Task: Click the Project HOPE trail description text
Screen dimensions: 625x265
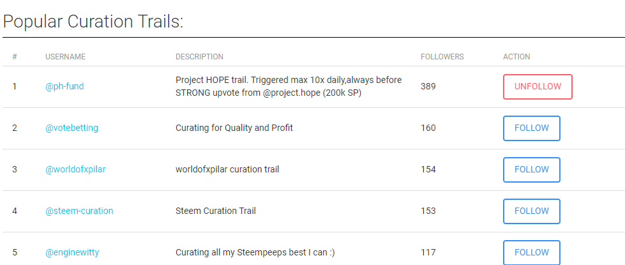Action: tap(289, 86)
